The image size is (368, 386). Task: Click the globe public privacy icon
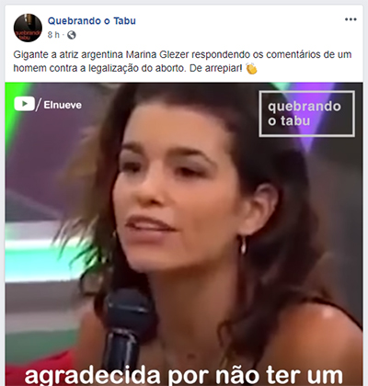tap(72, 35)
